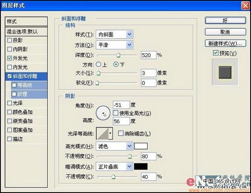Open the 样式 style dropdown showing 内斜面
The height and width of the screenshot is (193, 251).
[x=114, y=34]
